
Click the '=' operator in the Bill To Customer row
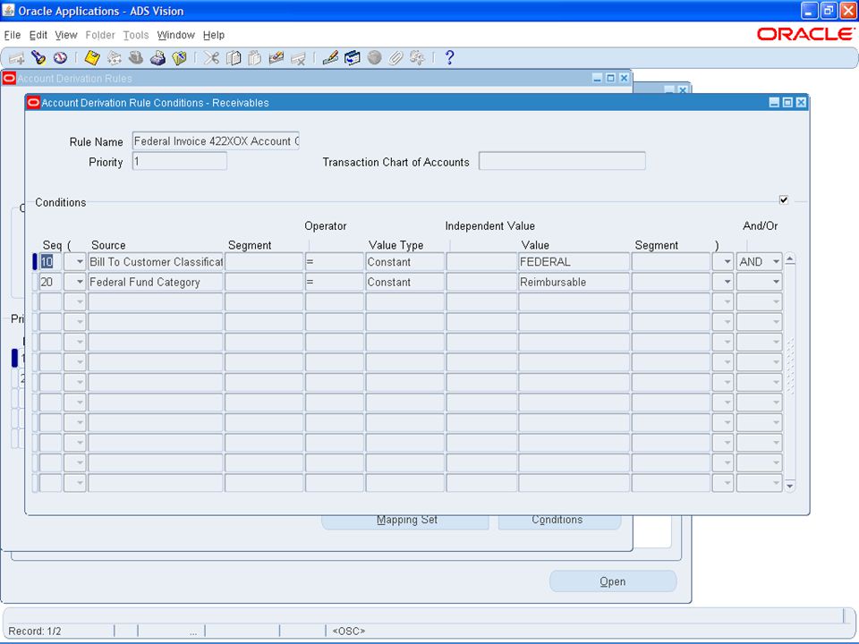[334, 262]
